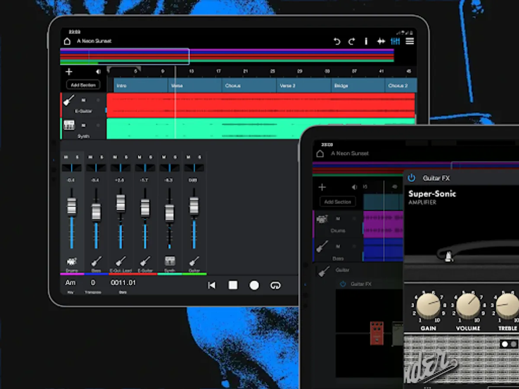Click the Undo arrow icon

click(337, 41)
